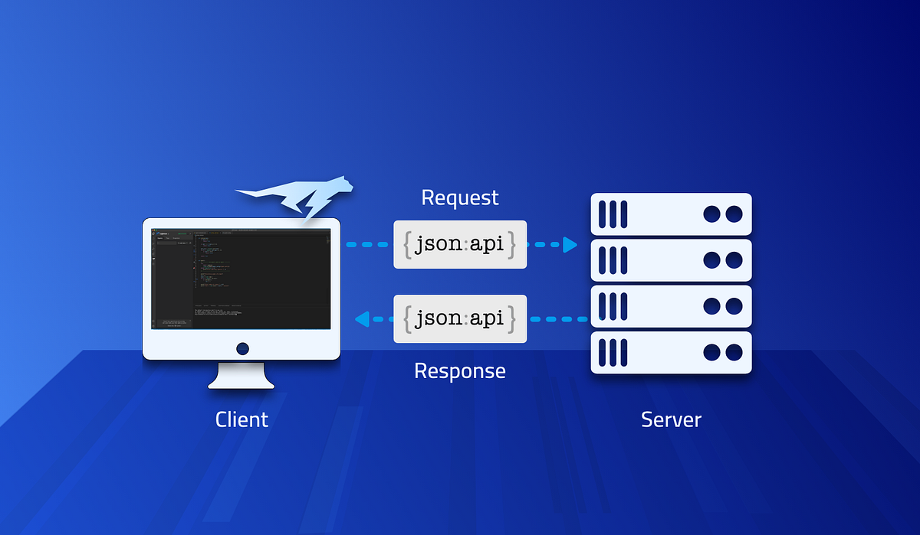Screen dimensions: 920x535
Task: Click the top server rack unit
Action: [671, 215]
